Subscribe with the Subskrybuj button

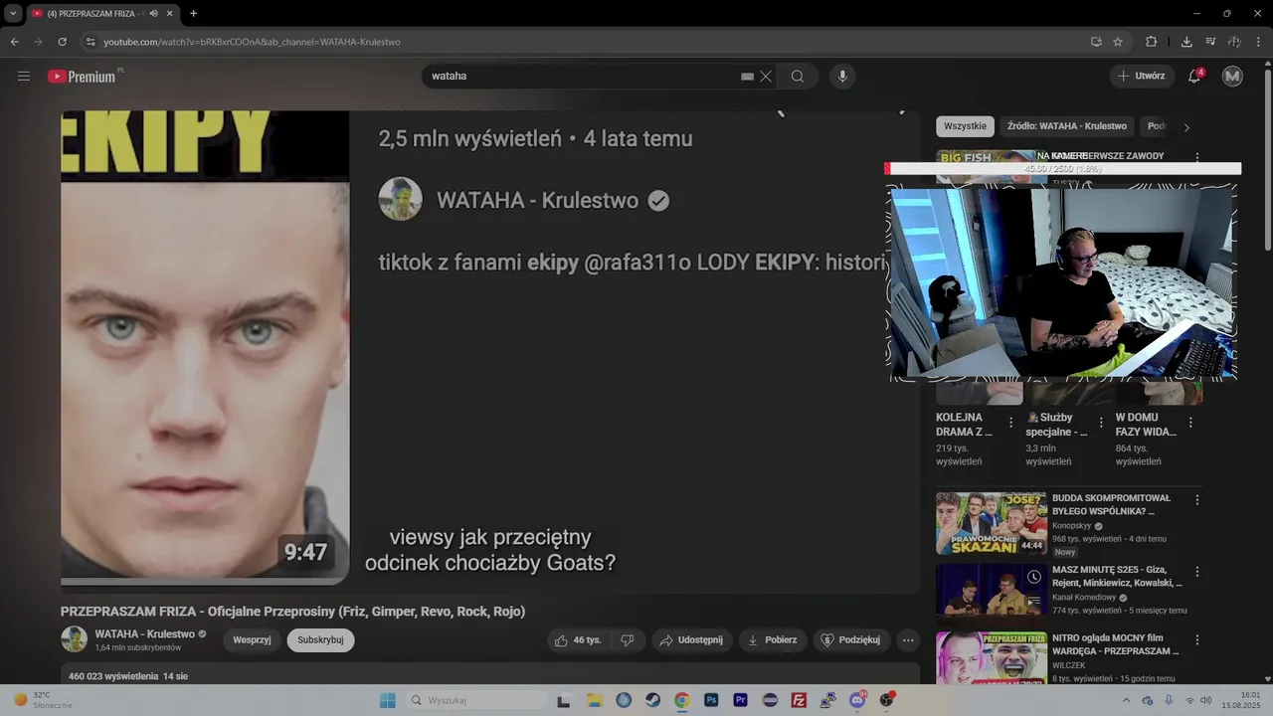320,639
